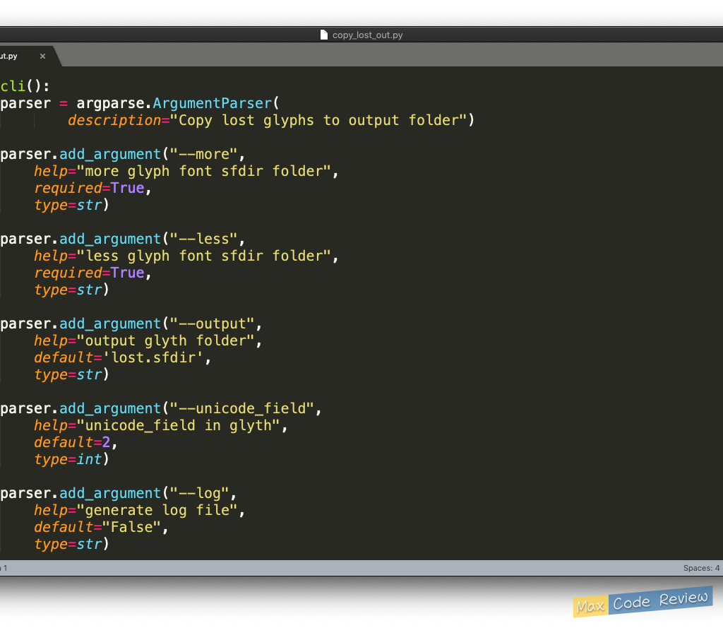Viewport: 723px width, 628px height.
Task: Click the int type on unicode_field argument
Action: 90,459
